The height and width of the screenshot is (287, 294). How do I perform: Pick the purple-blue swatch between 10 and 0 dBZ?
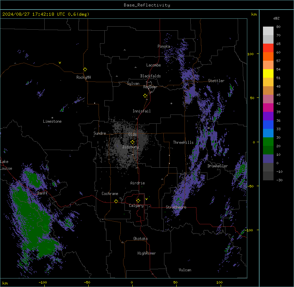(268, 159)
